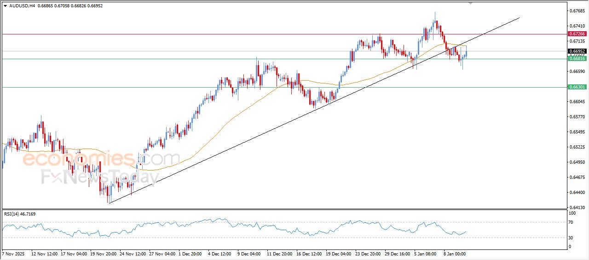
Task: Click the 0.64400 price scale value
Action: click(577, 193)
